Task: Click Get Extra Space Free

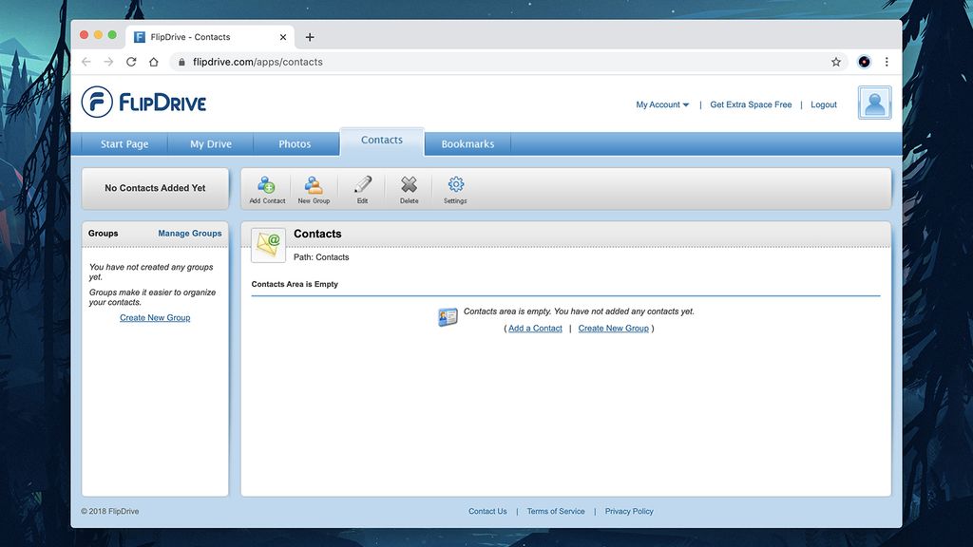Action: click(750, 104)
